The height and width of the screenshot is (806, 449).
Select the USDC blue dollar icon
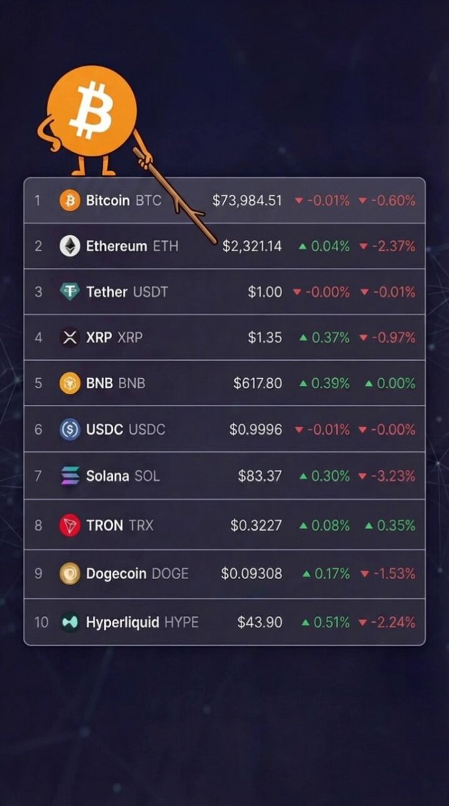pyautogui.click(x=70, y=429)
